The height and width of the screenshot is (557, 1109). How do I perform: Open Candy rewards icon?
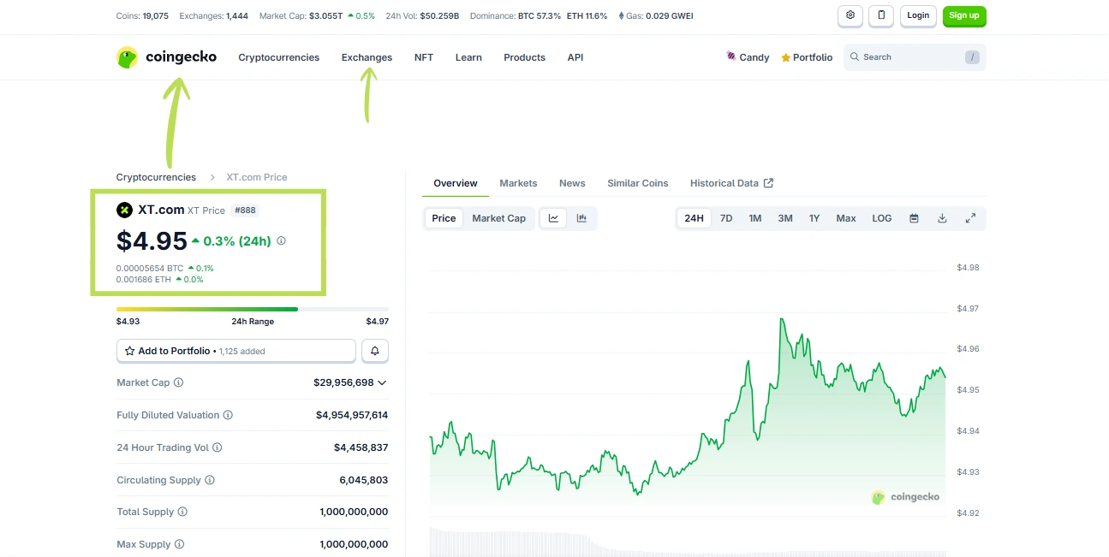(x=731, y=56)
